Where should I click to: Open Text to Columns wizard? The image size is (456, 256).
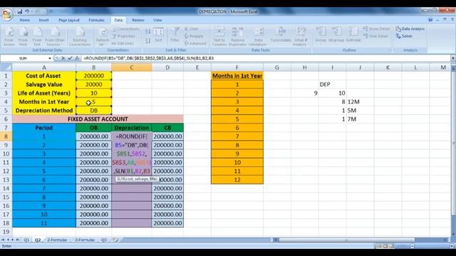point(219,36)
